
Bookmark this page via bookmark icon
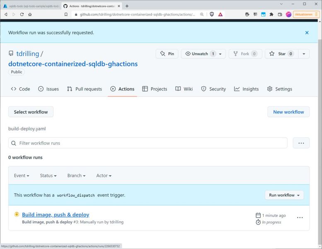(x=66, y=15)
